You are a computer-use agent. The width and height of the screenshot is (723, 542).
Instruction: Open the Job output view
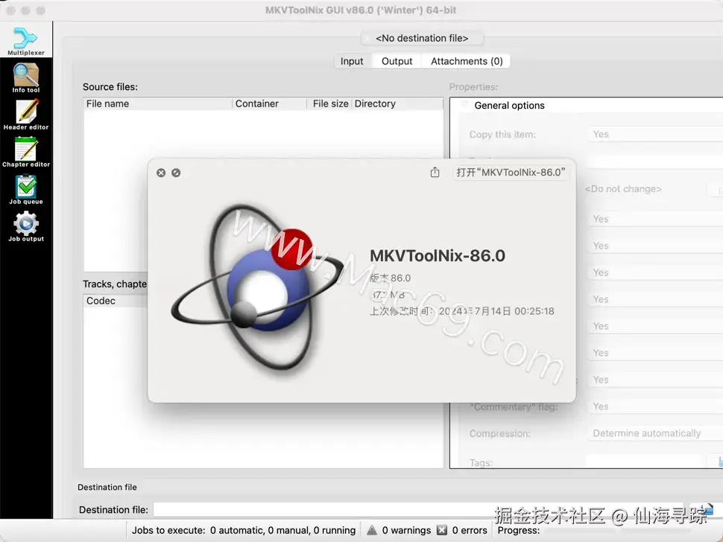26,226
